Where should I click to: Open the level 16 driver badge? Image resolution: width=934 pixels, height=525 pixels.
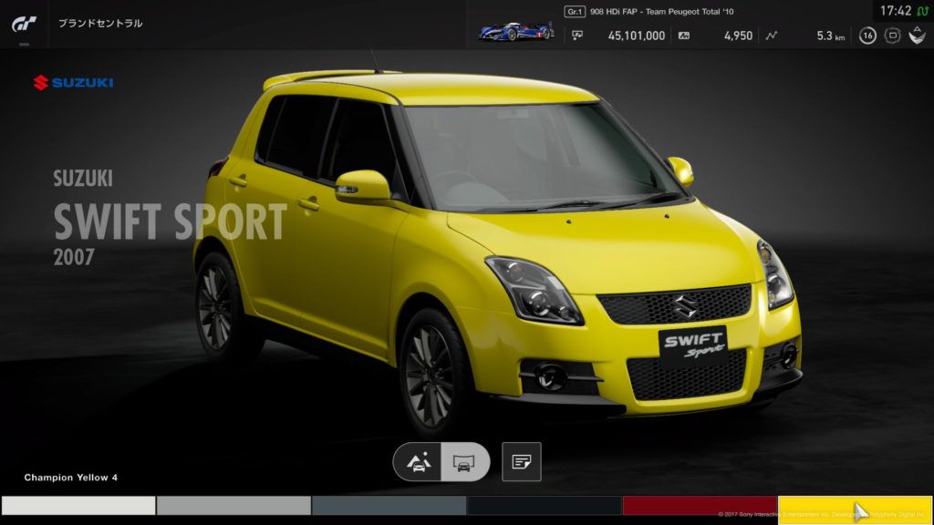[867, 36]
